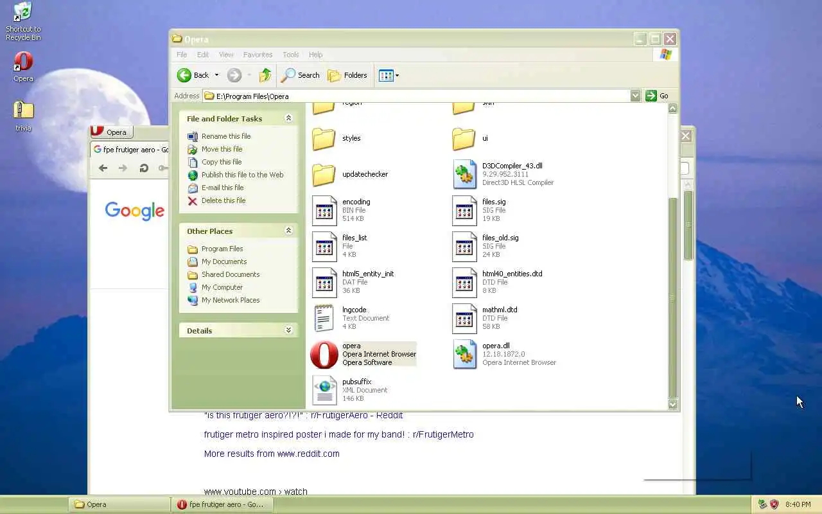Click the taskbar clock showing 8:40 PM
822x514 pixels.
[x=798, y=504]
